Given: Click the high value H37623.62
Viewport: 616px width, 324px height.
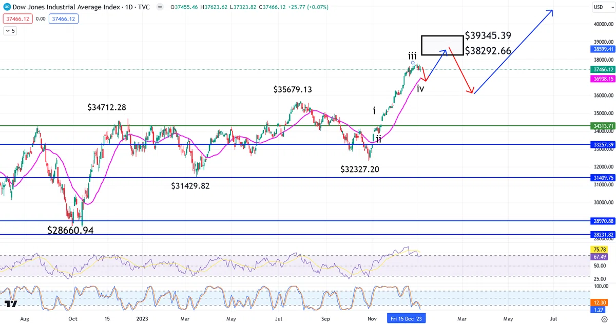Looking at the screenshot, I should coord(215,7).
